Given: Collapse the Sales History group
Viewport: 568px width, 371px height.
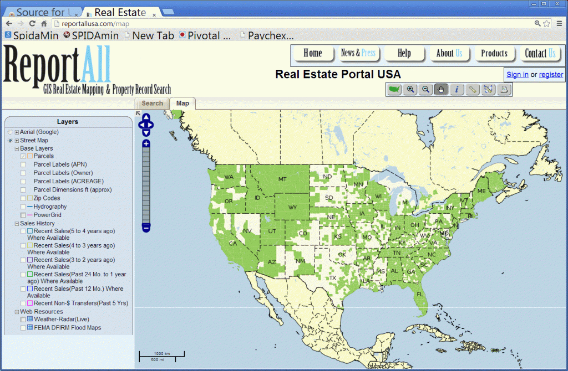Looking at the screenshot, I should pyautogui.click(x=17, y=224).
